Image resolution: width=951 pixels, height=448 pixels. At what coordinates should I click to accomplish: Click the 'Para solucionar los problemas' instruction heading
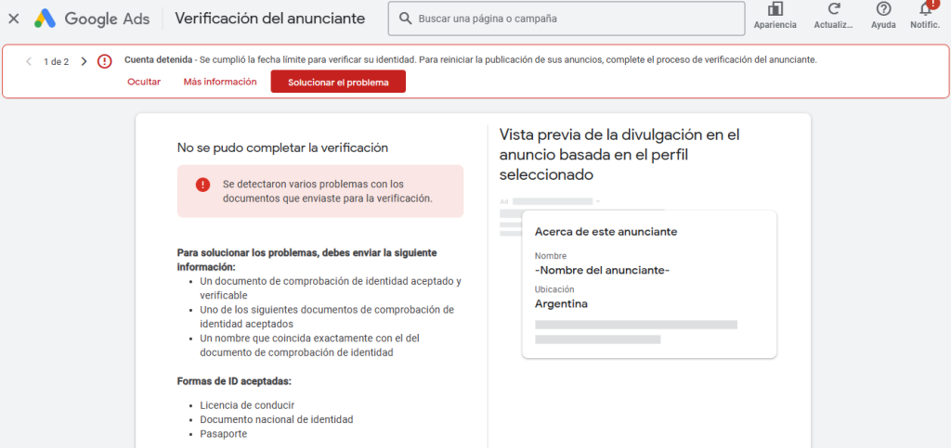tap(306, 260)
